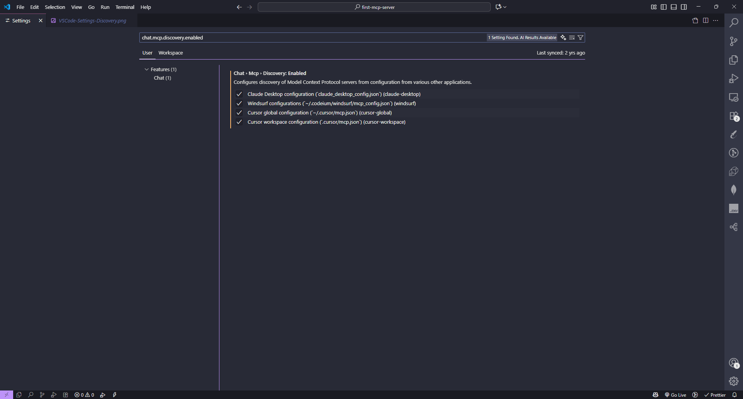Toggle Primary Side Bar visibility
This screenshot has height=399, width=743.
664,7
